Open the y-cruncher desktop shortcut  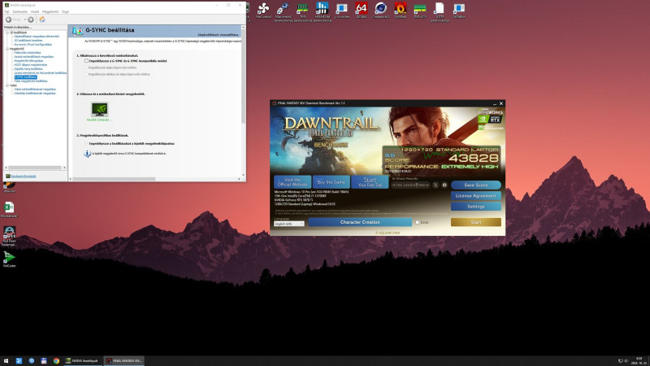point(341,11)
